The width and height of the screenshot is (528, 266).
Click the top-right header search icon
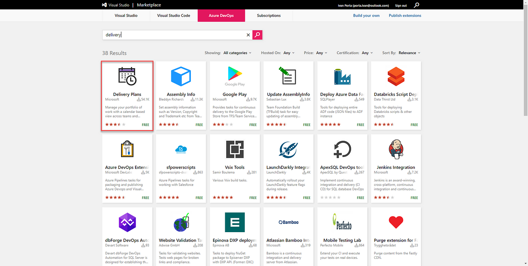pos(416,5)
